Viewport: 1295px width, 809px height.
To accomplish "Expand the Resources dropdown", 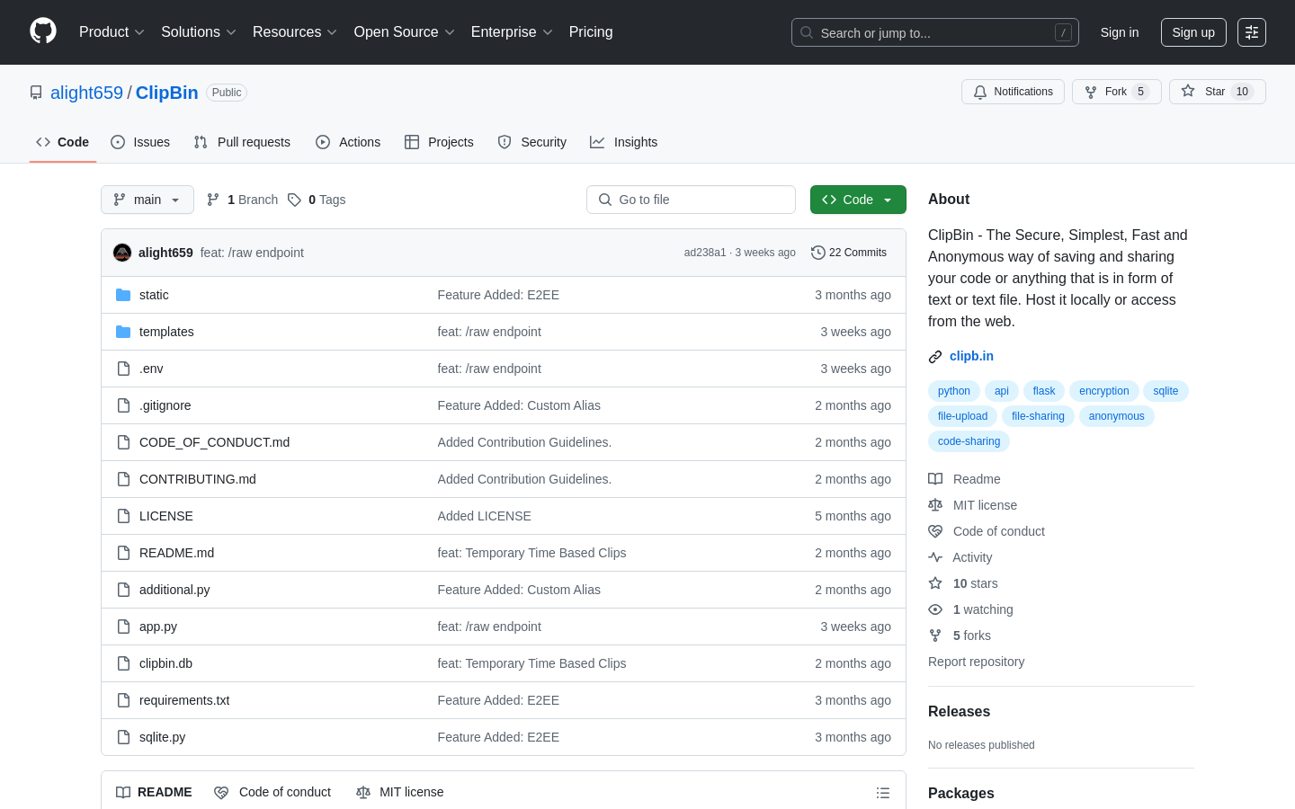I will click(x=295, y=31).
